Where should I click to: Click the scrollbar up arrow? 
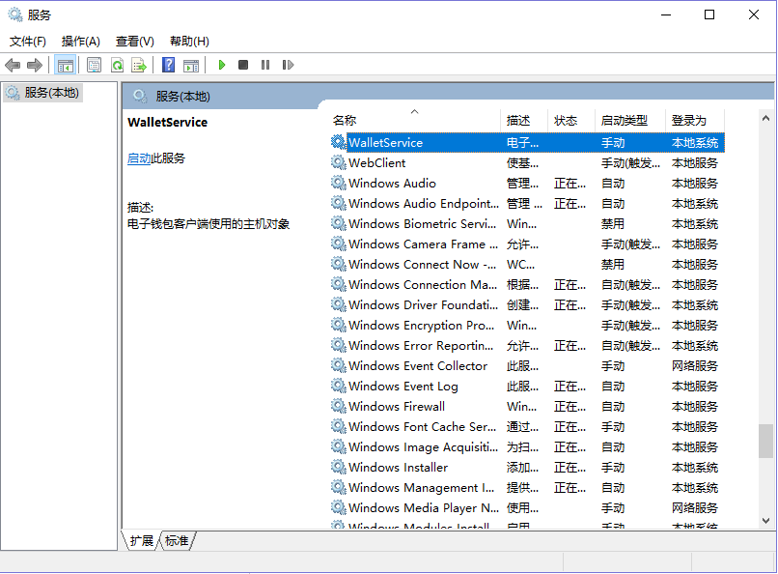pos(765,118)
